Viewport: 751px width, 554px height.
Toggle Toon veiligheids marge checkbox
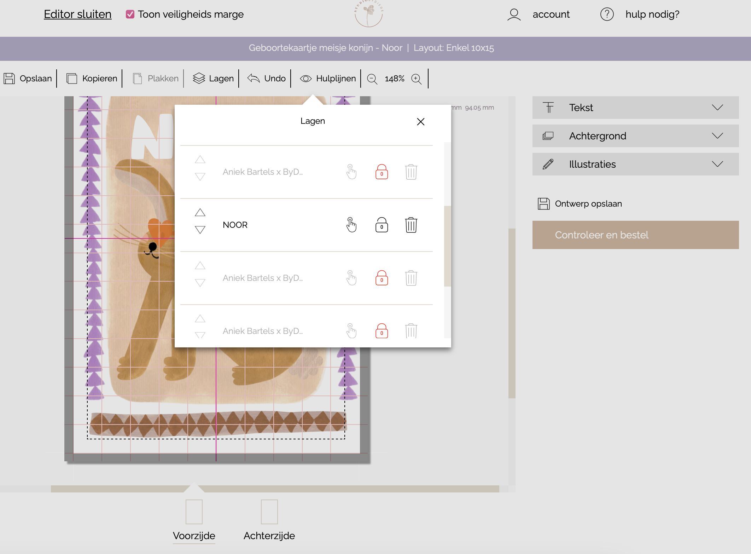[x=130, y=15]
